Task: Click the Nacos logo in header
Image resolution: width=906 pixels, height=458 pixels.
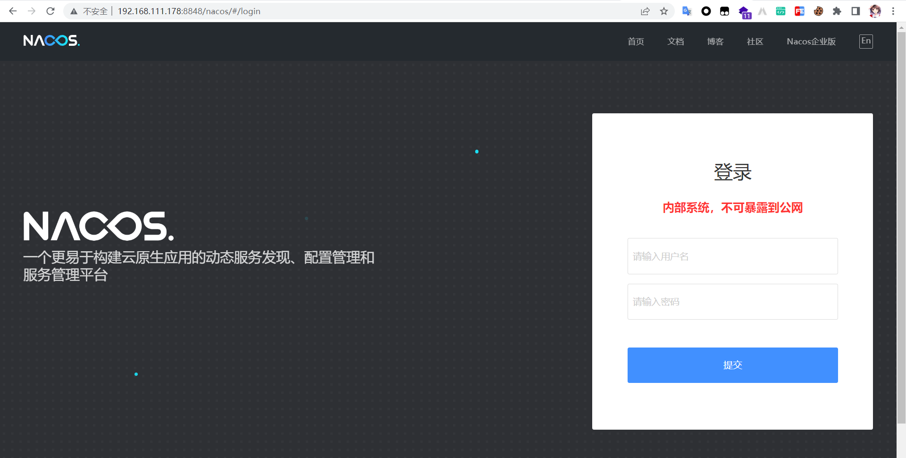Action: (51, 41)
